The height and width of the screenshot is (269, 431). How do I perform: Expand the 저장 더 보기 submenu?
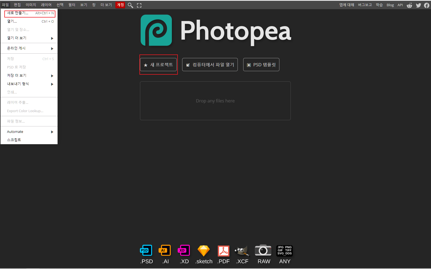29,75
